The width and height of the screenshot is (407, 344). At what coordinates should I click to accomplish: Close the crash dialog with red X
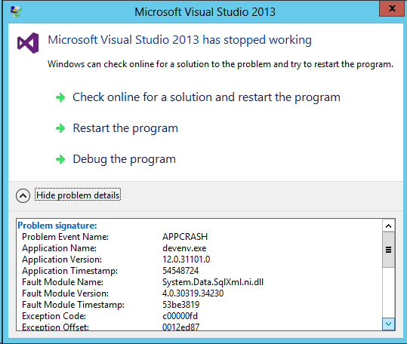click(x=392, y=8)
